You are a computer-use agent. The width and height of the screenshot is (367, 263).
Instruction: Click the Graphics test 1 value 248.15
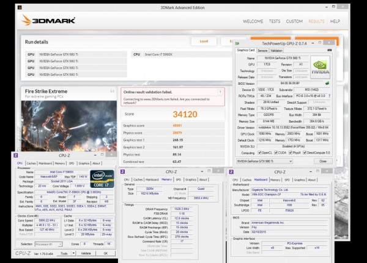177,140
